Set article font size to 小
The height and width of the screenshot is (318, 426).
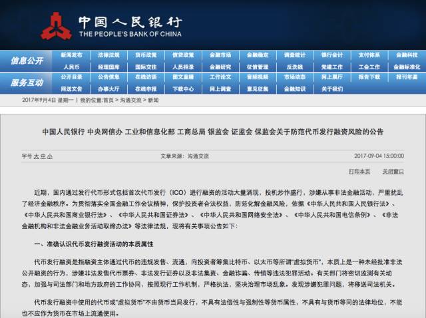[49, 156]
